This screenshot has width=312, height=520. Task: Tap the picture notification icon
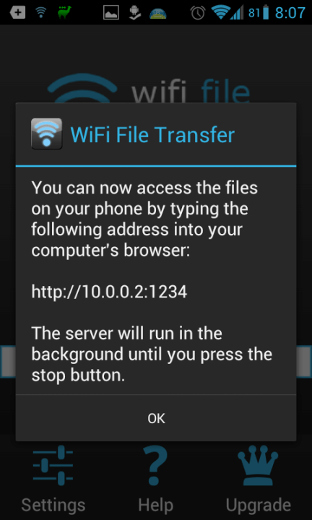point(111,12)
